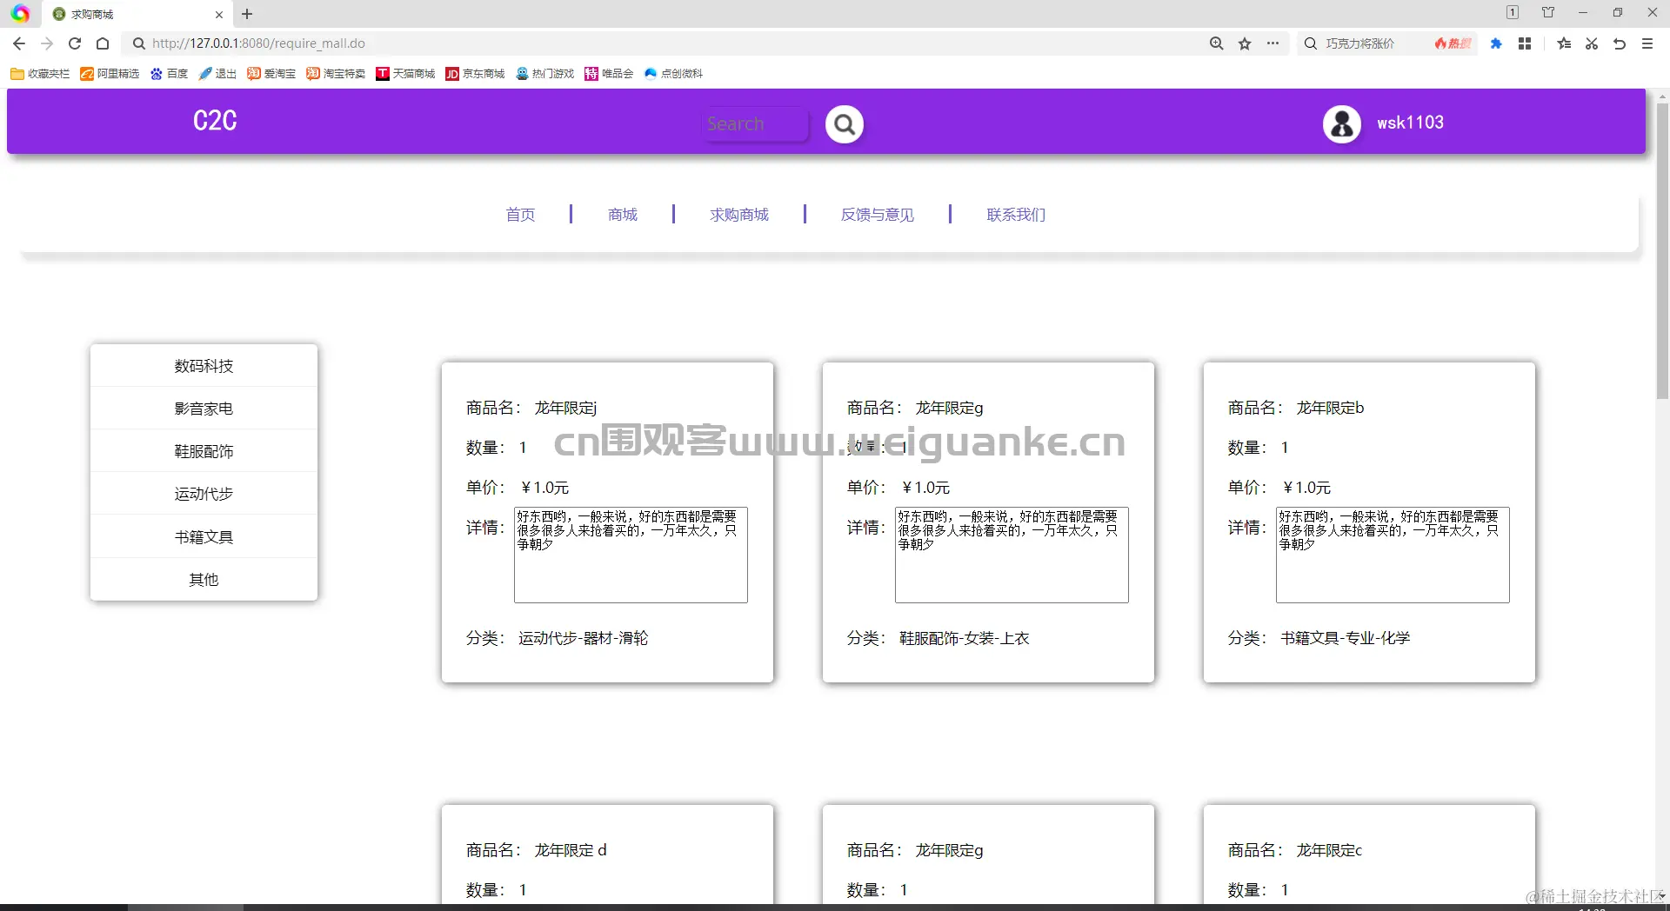Image resolution: width=1670 pixels, height=911 pixels.
Task: Click the browser home icon
Action: [x=103, y=43]
